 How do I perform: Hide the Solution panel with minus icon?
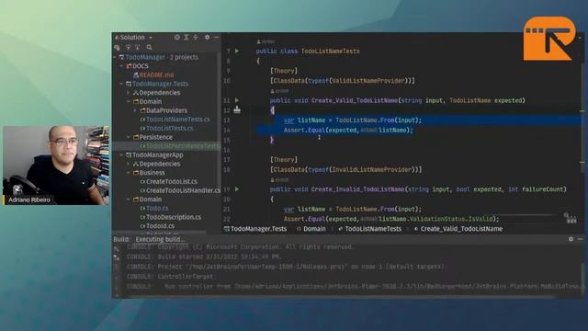coord(216,37)
